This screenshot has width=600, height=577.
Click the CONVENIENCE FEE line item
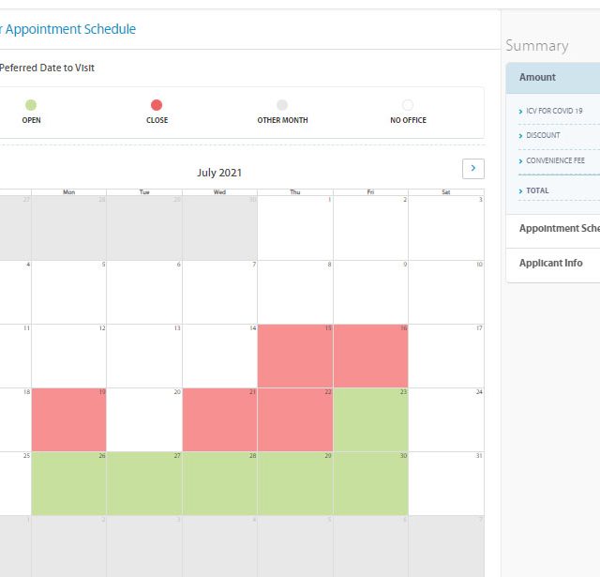(x=555, y=160)
